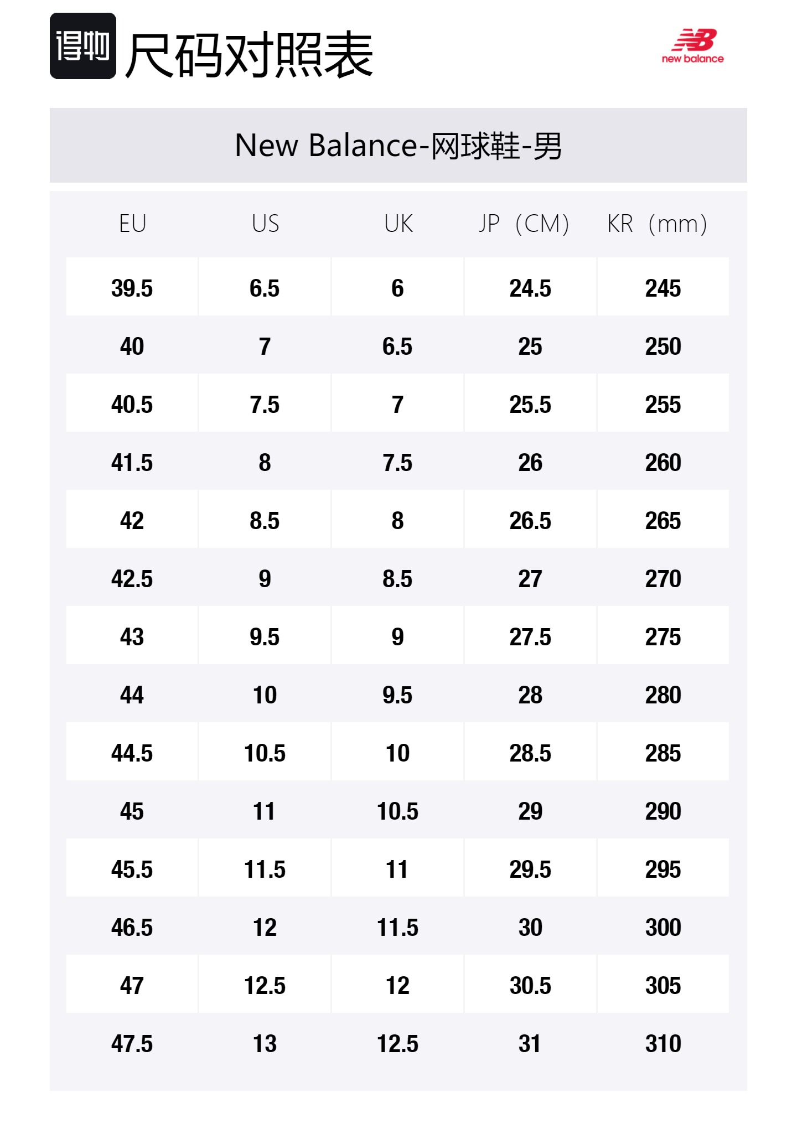Choose the EU size 44 cell
Viewport: 797px width, 1134px height.
tap(132, 695)
